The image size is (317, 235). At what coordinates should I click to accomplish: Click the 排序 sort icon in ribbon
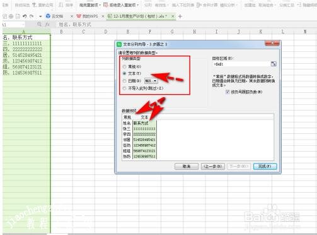pos(61,5)
